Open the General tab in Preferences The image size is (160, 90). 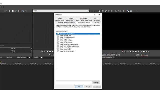[57, 20]
